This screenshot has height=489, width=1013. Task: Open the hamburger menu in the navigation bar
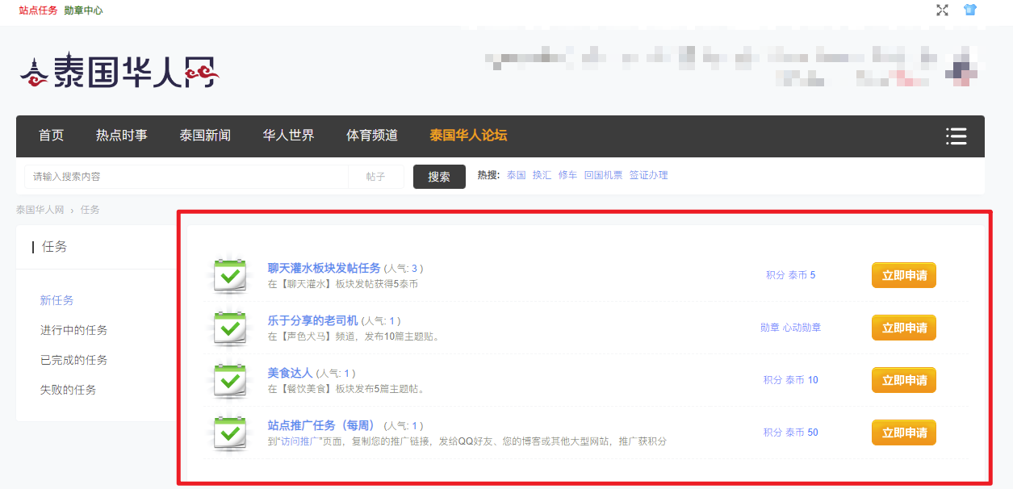(956, 136)
